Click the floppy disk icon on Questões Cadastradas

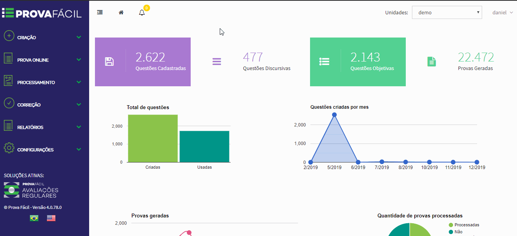click(109, 62)
